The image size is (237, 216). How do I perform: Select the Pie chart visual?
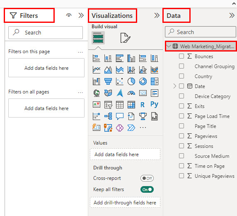click(131, 81)
